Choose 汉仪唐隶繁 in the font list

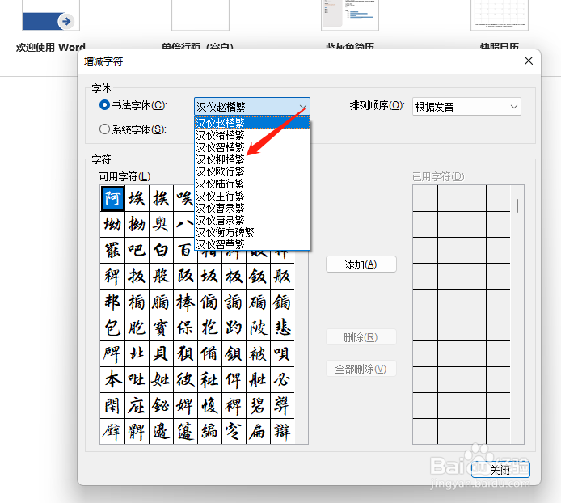pos(252,220)
